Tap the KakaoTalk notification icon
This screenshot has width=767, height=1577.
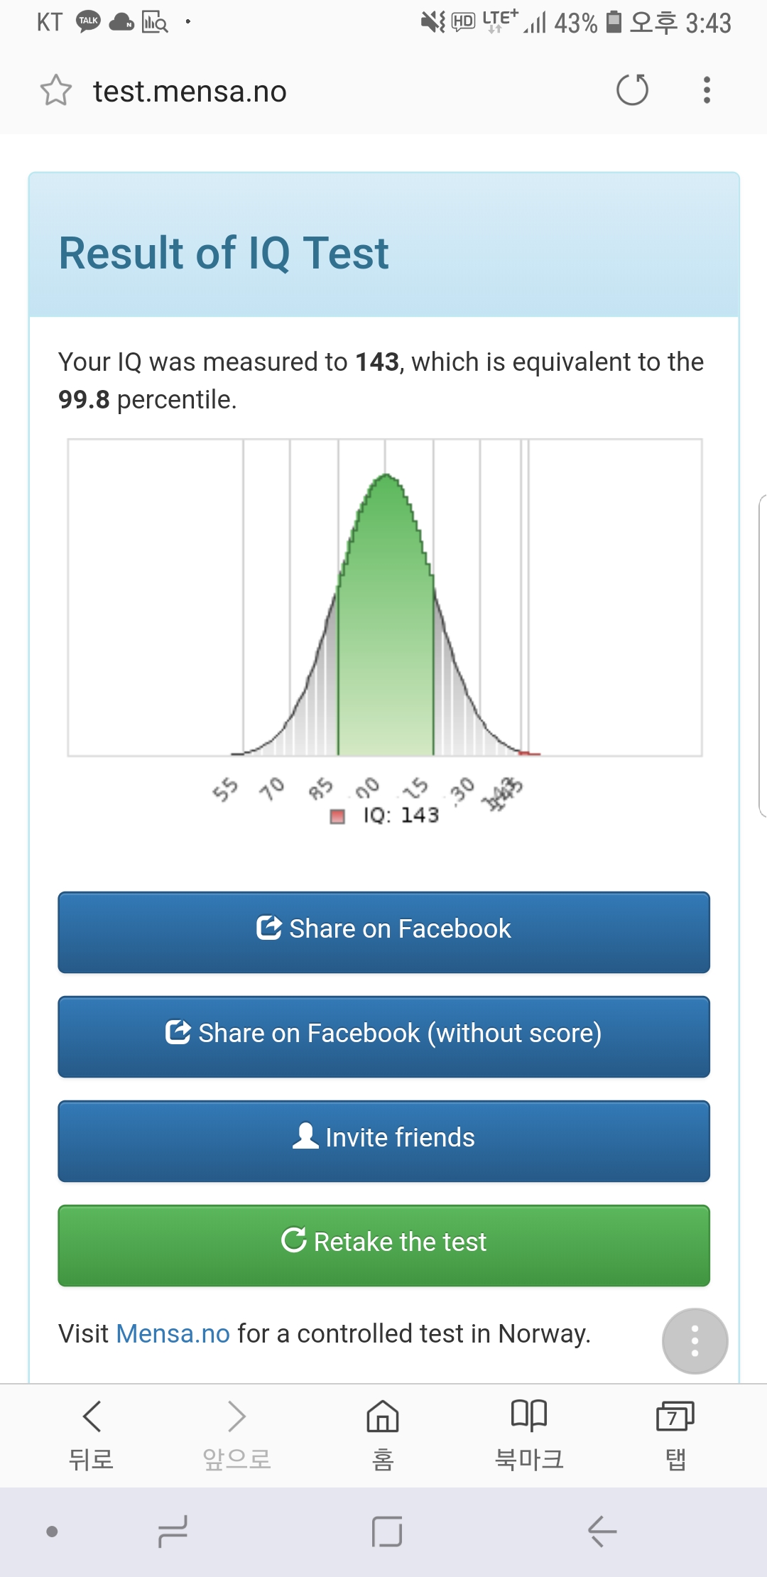tap(88, 22)
